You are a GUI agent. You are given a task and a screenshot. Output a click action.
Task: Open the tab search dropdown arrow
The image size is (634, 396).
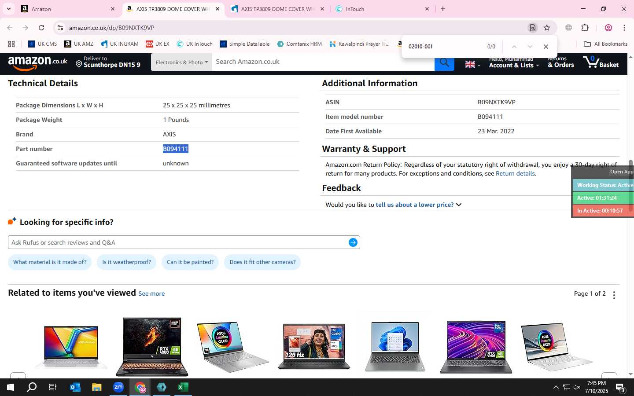click(x=8, y=9)
